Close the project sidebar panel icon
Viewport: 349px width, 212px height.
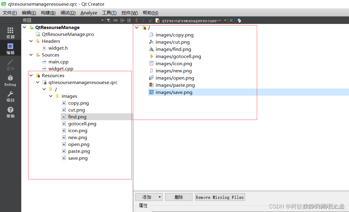[x=129, y=20]
